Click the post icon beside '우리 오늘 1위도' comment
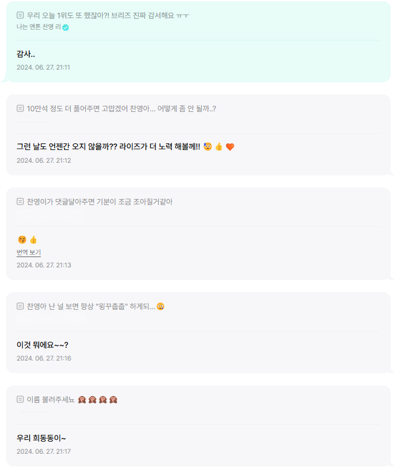The width and height of the screenshot is (398, 467). coord(20,15)
